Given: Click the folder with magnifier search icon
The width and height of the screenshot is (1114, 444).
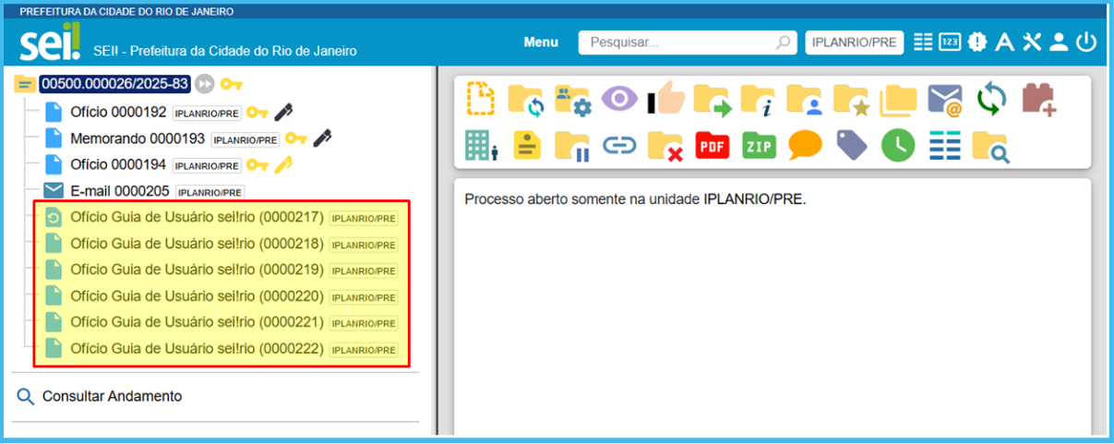Looking at the screenshot, I should coord(990,146).
